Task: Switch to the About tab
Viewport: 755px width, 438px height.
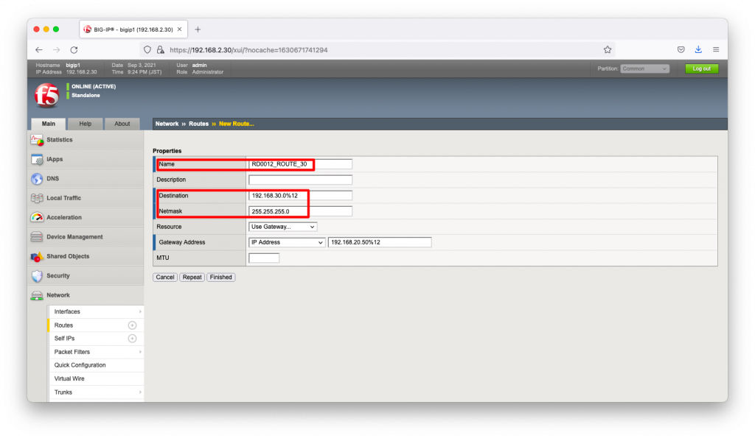Action: click(x=122, y=124)
